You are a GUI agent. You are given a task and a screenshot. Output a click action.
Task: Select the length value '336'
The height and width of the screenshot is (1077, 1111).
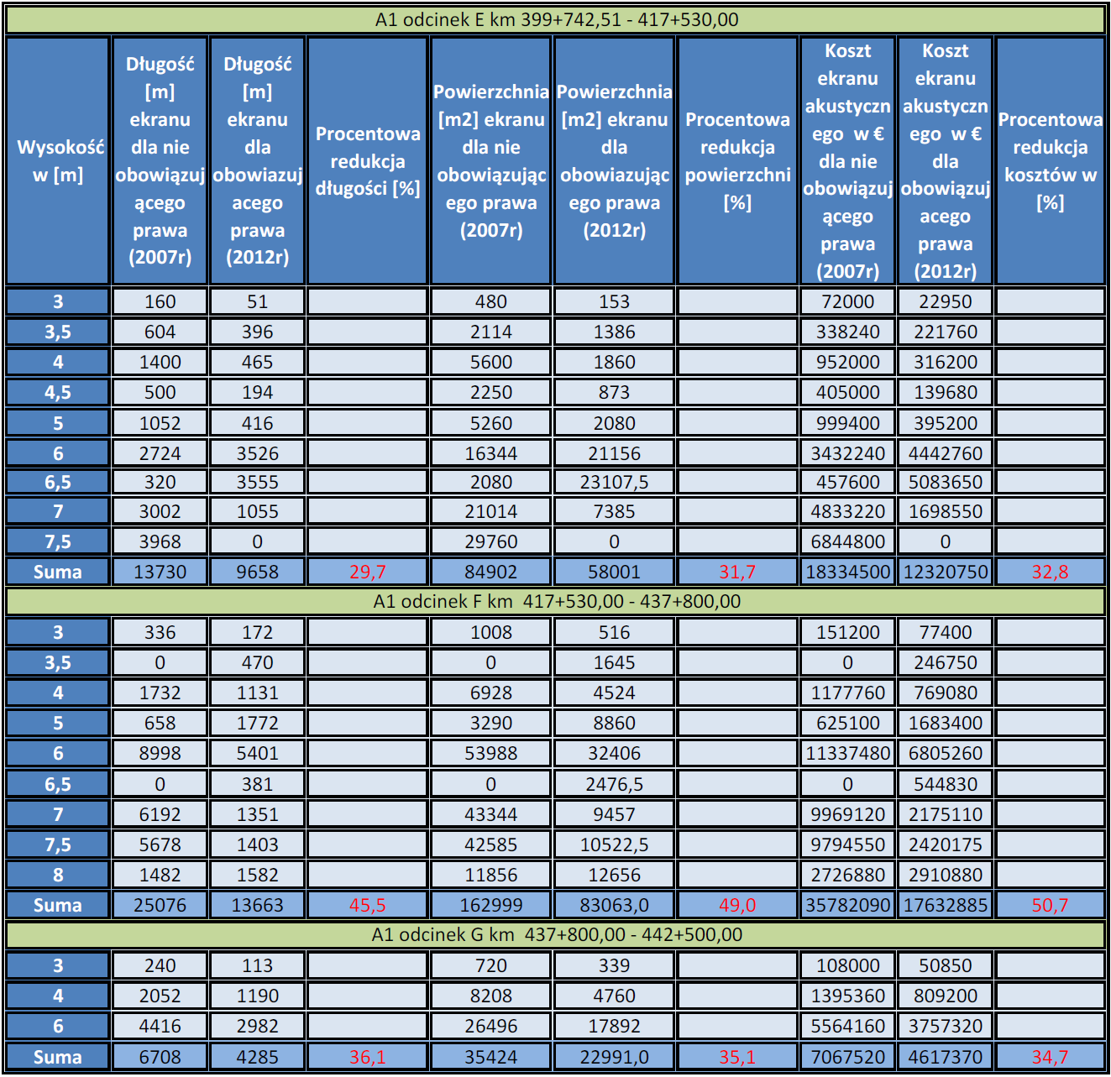pos(160,632)
